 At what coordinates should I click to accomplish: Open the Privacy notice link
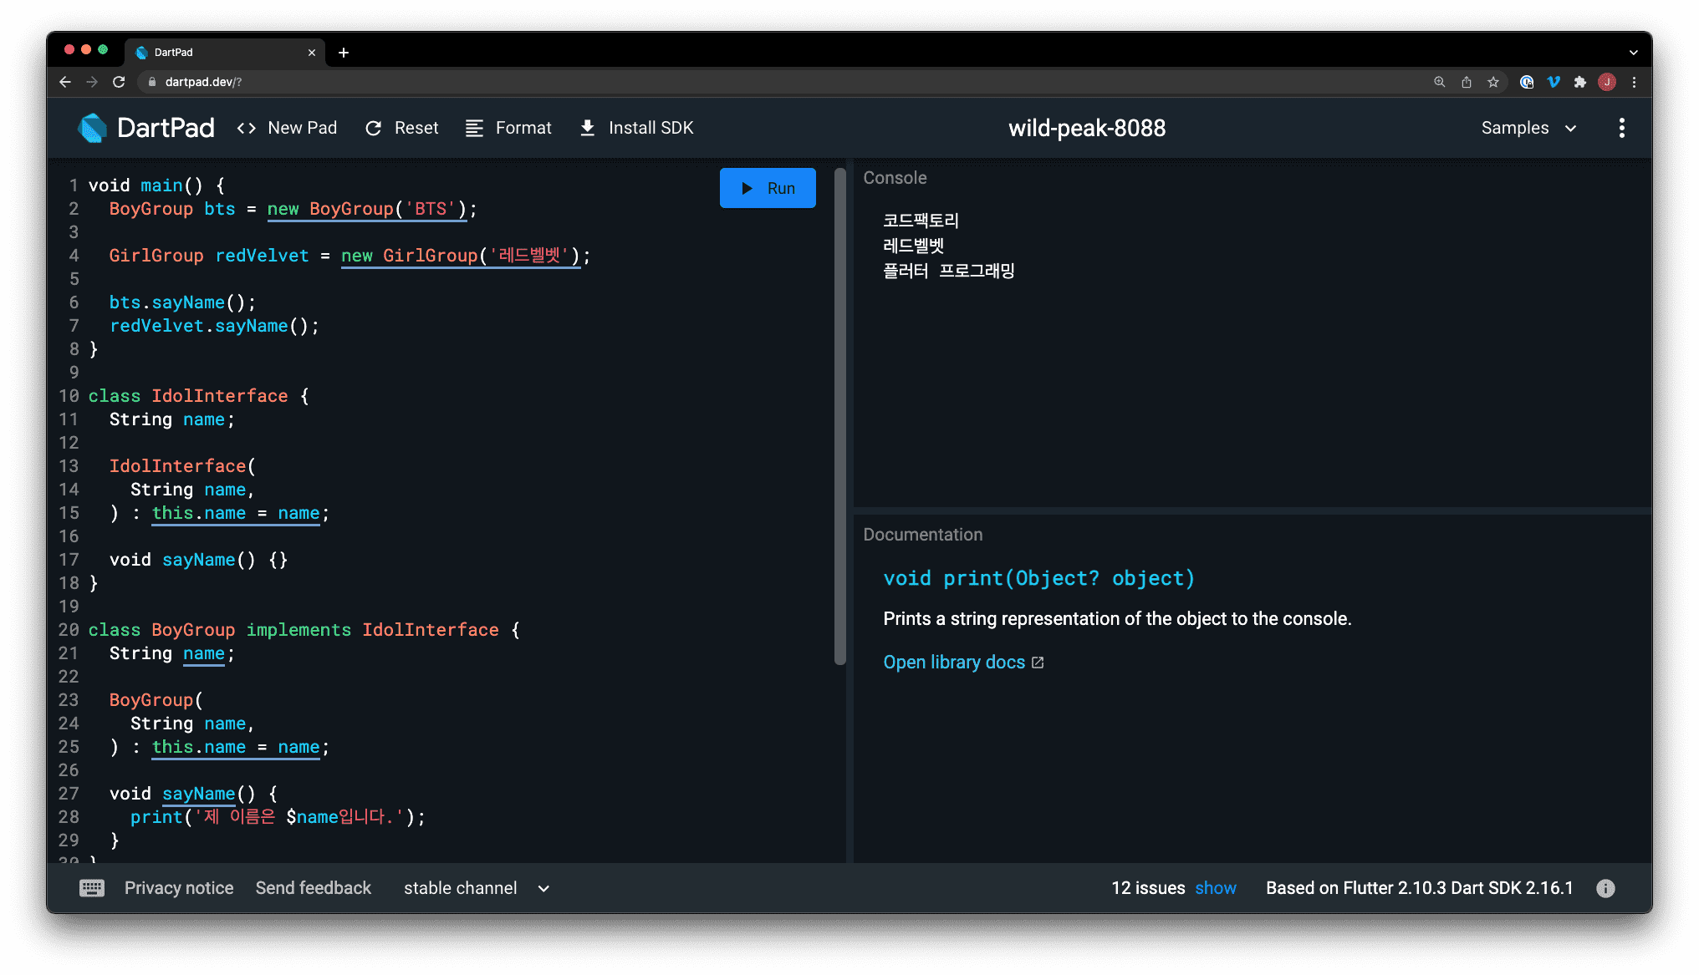coord(179,888)
